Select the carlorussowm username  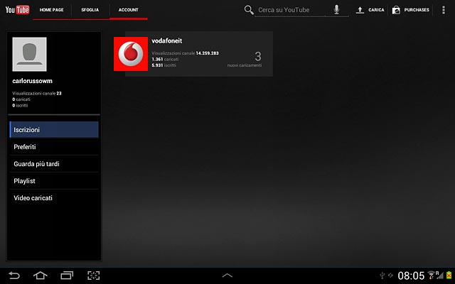pos(32,81)
